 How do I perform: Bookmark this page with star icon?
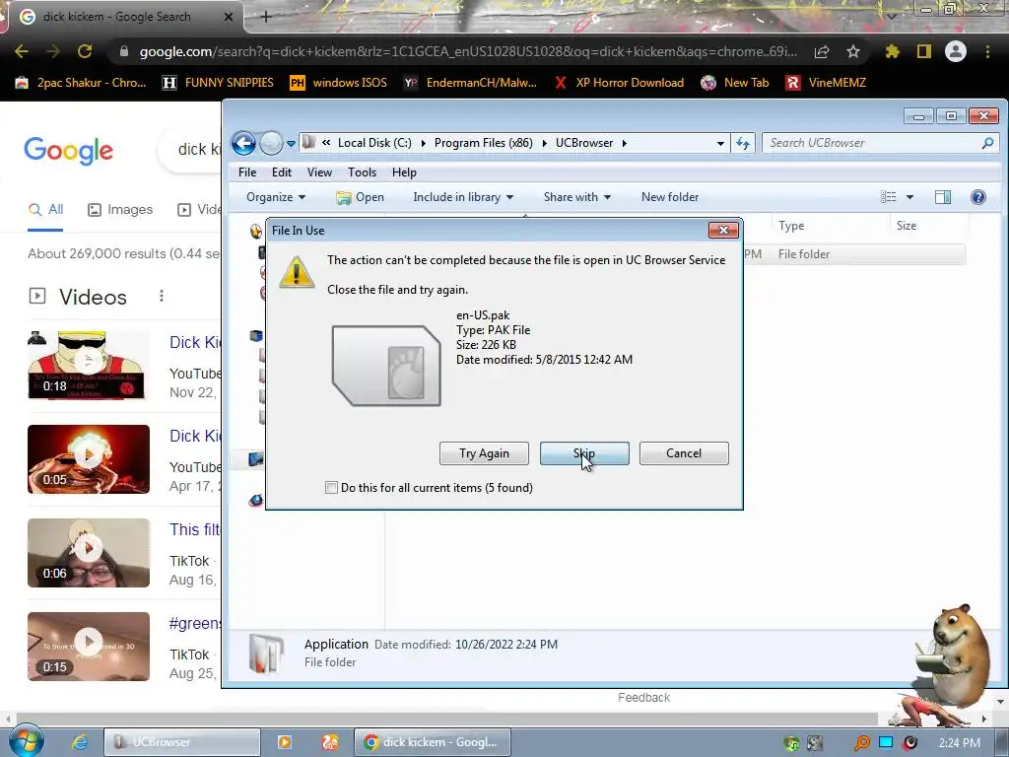click(x=853, y=51)
